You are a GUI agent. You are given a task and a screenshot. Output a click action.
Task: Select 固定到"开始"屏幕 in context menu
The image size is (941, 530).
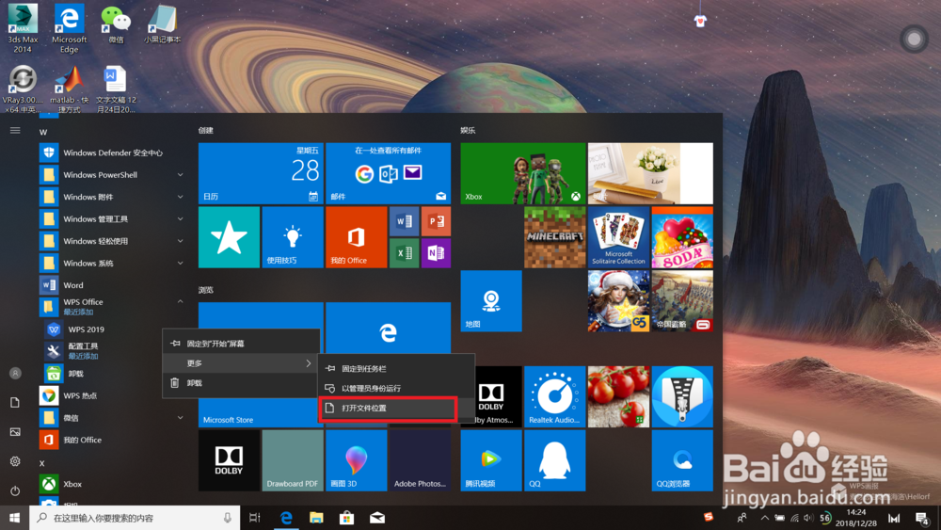(241, 344)
